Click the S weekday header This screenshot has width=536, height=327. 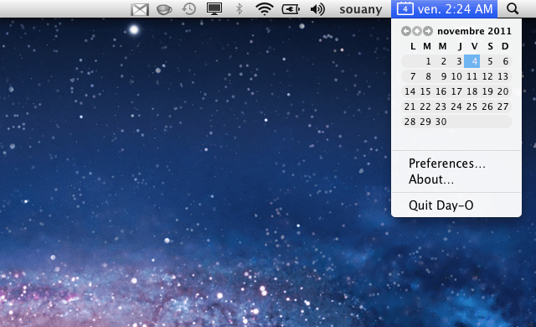click(490, 46)
